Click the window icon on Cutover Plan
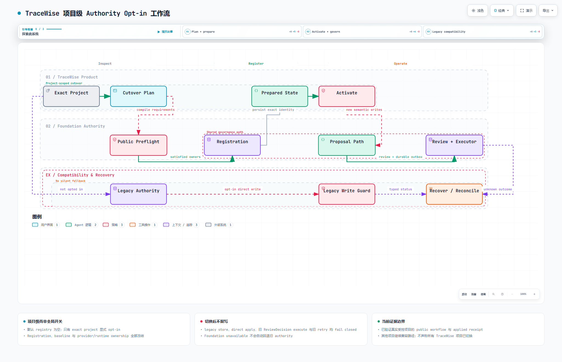 pyautogui.click(x=115, y=90)
